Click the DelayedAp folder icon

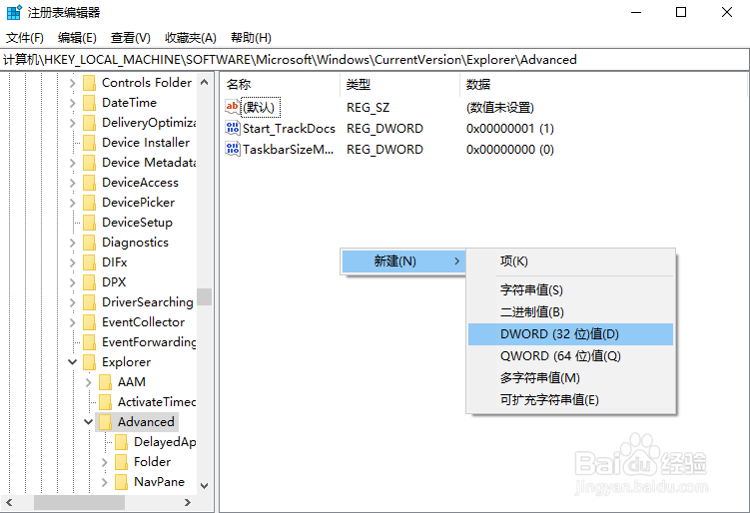pyautogui.click(x=122, y=442)
